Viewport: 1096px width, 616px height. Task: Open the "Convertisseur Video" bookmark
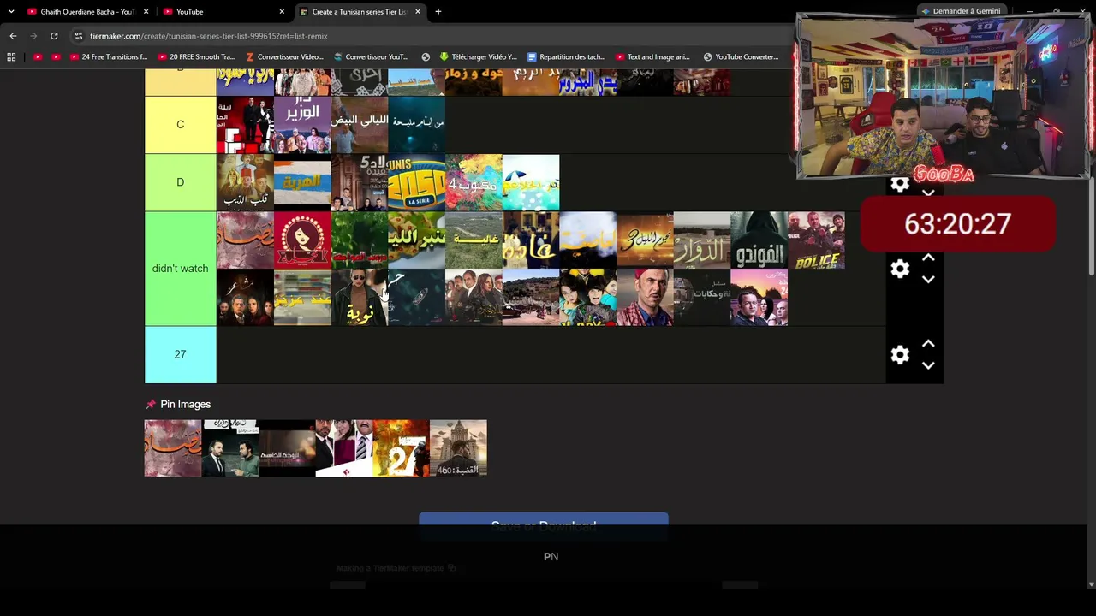(284, 57)
